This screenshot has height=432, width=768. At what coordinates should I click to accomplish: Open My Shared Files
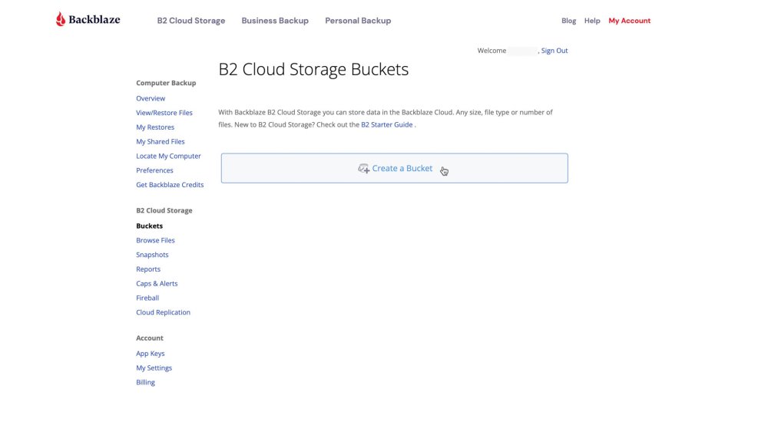click(x=161, y=142)
